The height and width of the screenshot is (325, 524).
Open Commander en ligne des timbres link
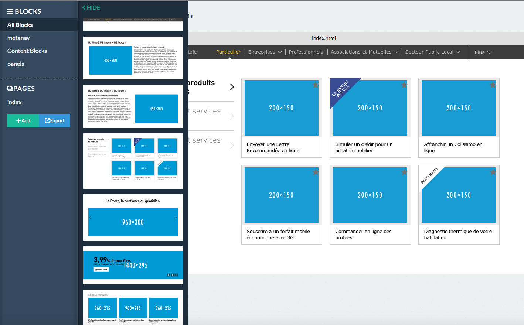[363, 235]
